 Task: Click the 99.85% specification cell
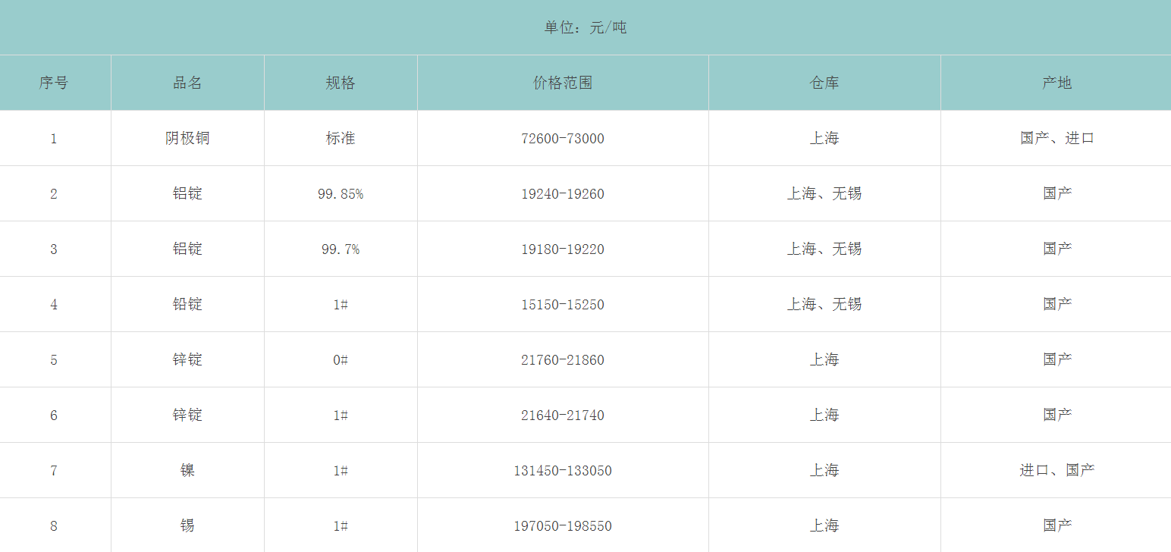341,193
